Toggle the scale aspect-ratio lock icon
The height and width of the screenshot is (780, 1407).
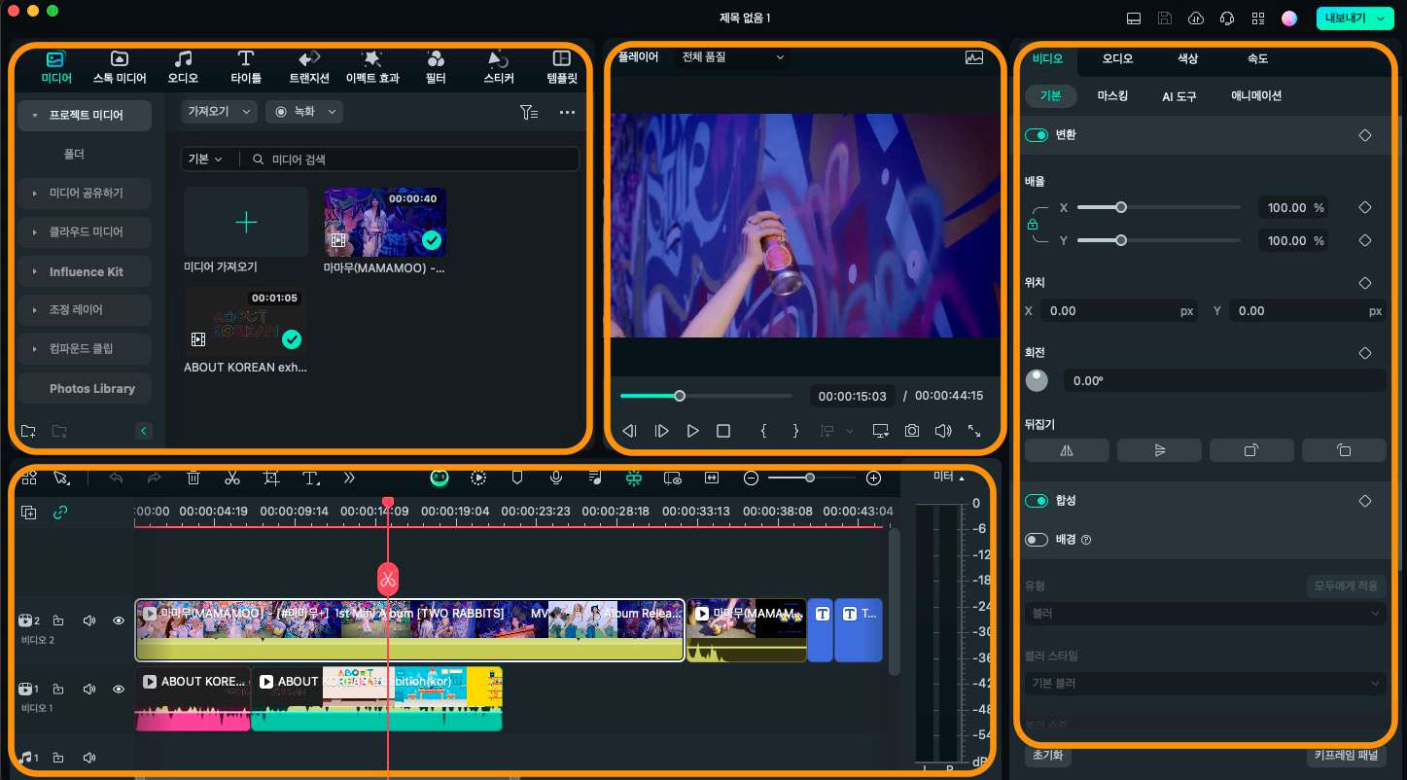click(x=1033, y=225)
